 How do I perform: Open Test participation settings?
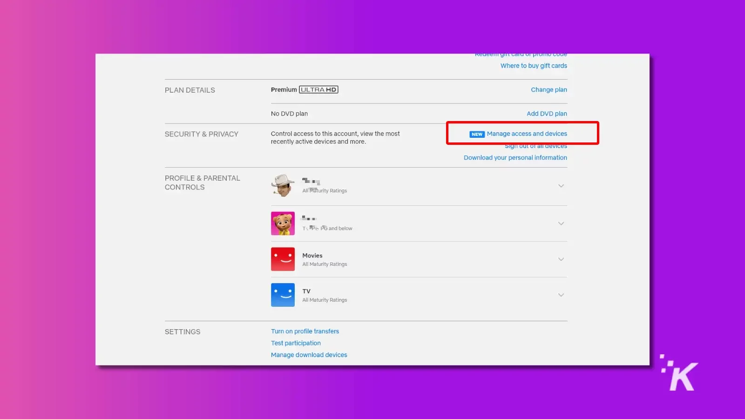point(296,343)
